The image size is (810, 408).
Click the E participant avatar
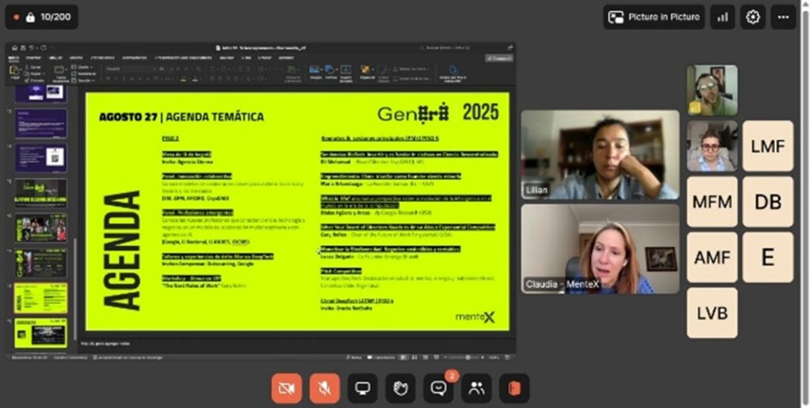(x=767, y=257)
